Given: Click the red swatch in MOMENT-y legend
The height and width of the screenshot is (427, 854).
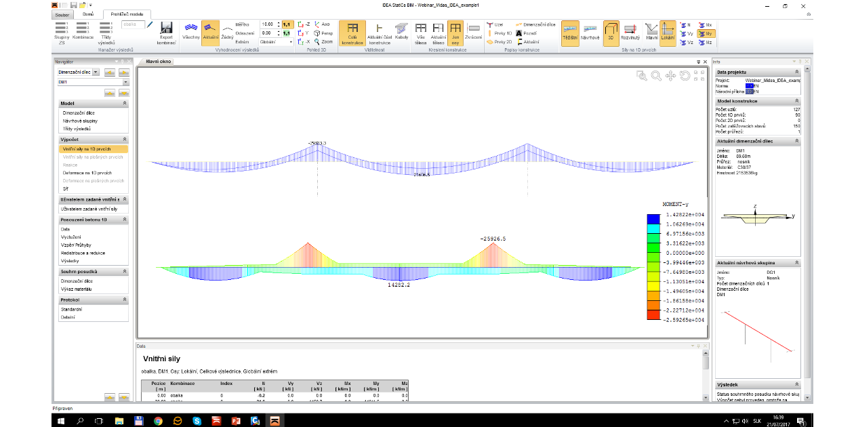Looking at the screenshot, I should 654,314.
